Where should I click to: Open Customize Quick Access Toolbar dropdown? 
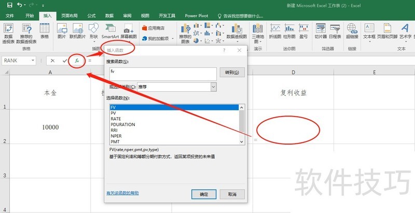[x=43, y=5]
